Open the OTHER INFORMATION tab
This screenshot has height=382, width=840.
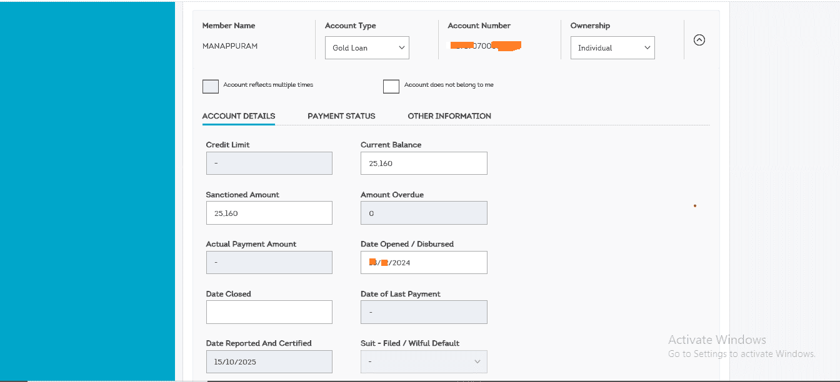[449, 116]
